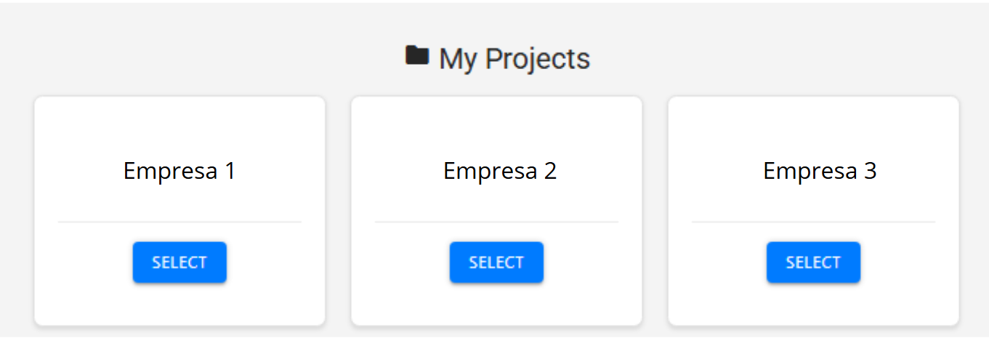Image resolution: width=989 pixels, height=338 pixels.
Task: Click the number 2 in Empresa 2
Action: [550, 171]
